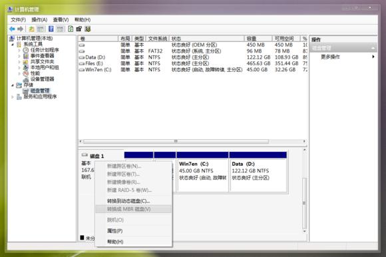Sort by the 文件系统 column header
The image size is (386, 257).
click(x=157, y=39)
